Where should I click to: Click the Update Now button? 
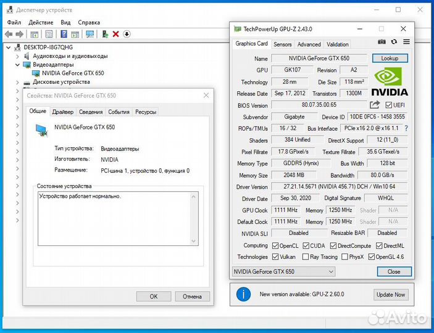point(391,295)
